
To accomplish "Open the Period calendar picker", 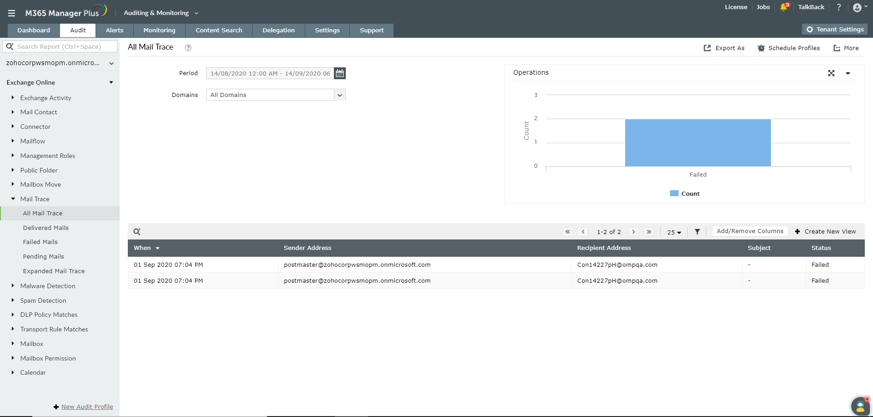I will [340, 73].
